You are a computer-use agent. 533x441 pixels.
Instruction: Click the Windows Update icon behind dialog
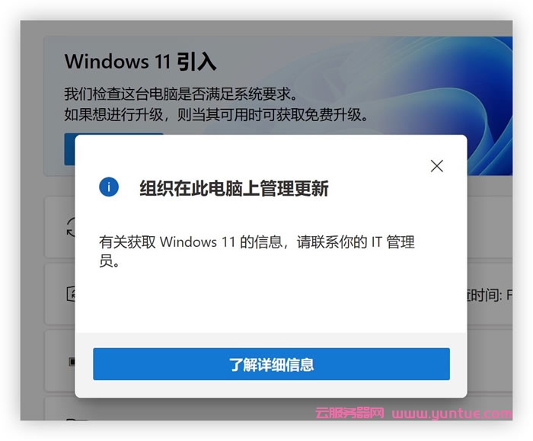[x=71, y=294]
